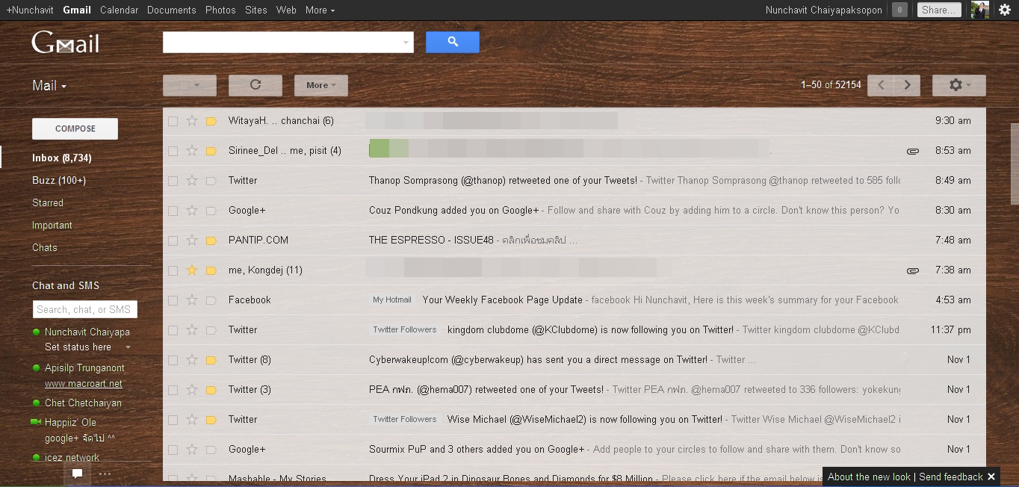
Task: Star the Twitter (8) conversation
Action: click(192, 360)
